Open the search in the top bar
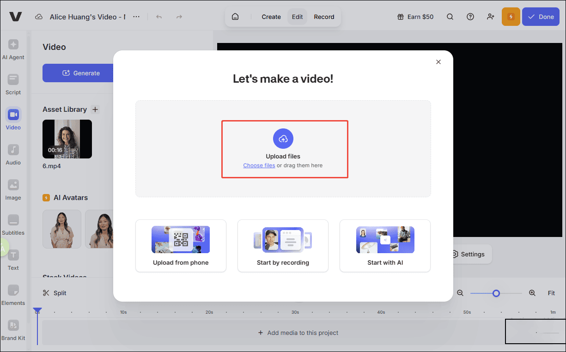Viewport: 566px width, 352px height. 450,17
